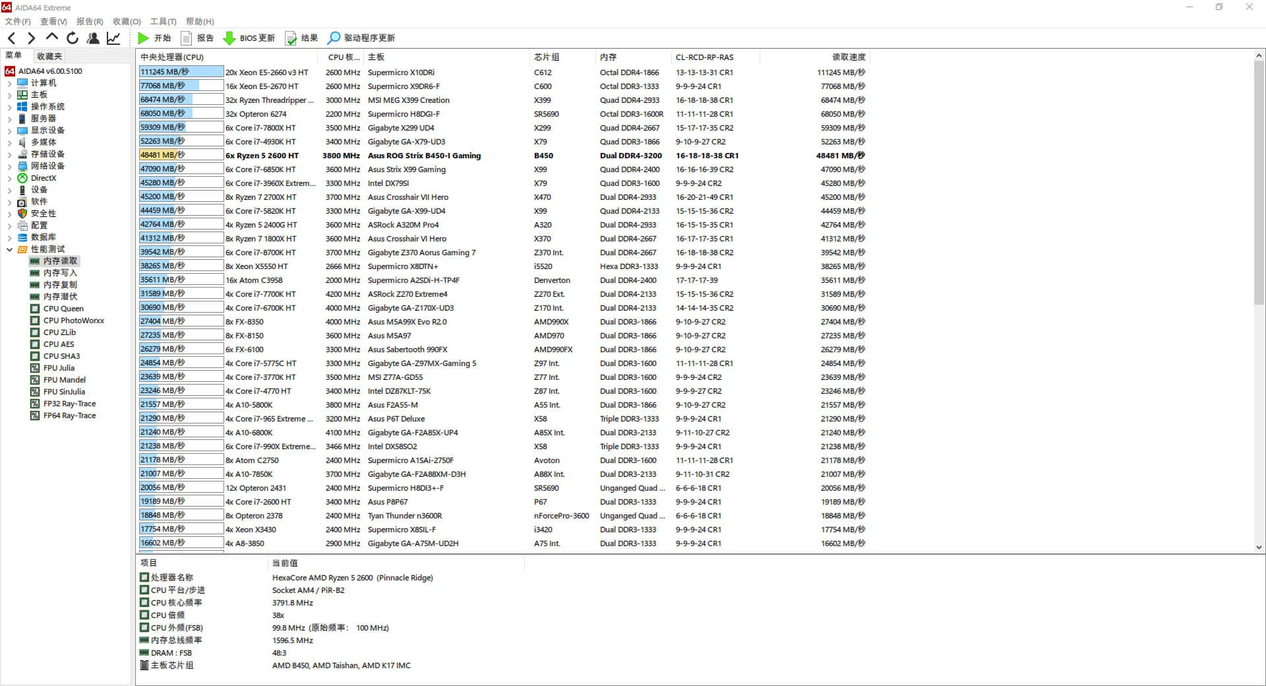Open the 工具(T) menu
Viewport: 1266px width, 686px height.
tap(163, 22)
